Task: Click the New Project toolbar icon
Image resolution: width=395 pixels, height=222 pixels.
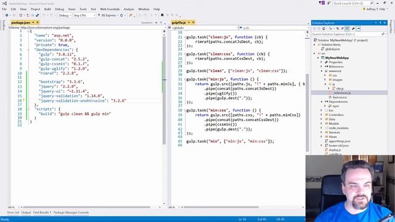Action: pos(21,15)
